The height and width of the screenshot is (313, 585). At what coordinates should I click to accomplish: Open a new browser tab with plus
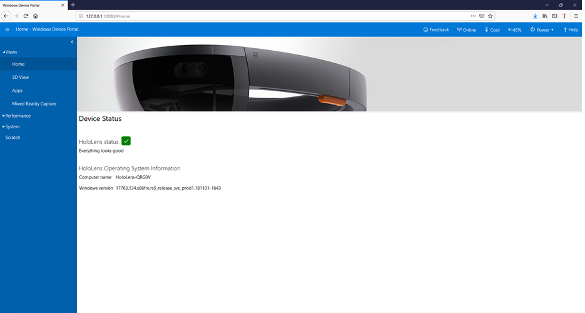(x=73, y=5)
